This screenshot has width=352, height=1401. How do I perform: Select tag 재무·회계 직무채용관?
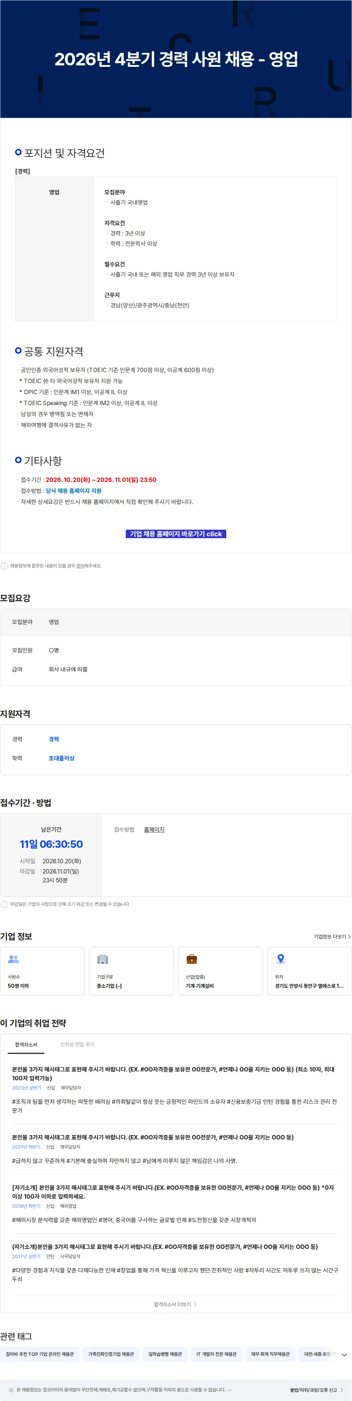click(270, 1354)
